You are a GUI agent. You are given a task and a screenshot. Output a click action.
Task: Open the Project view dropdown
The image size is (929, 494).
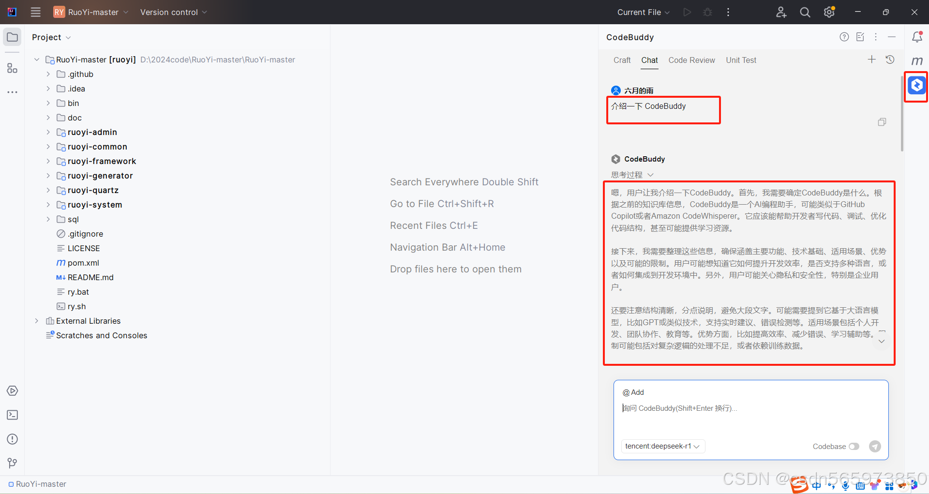pyautogui.click(x=51, y=37)
